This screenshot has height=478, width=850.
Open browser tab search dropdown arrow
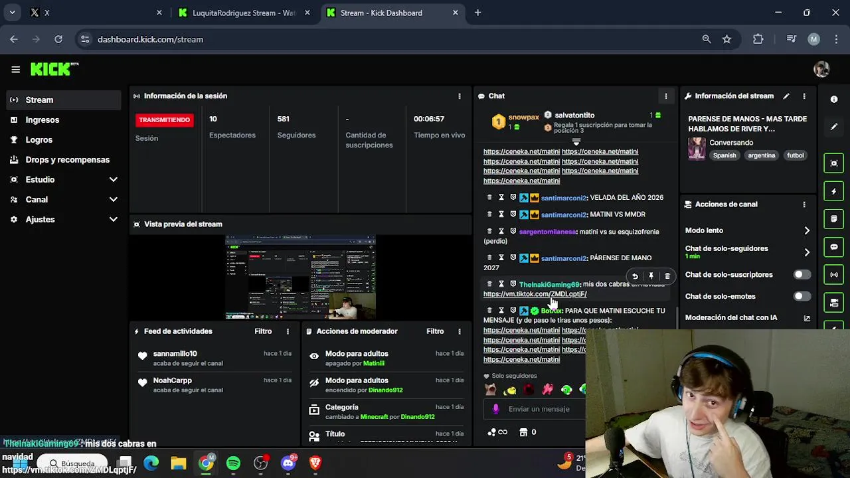coord(12,13)
